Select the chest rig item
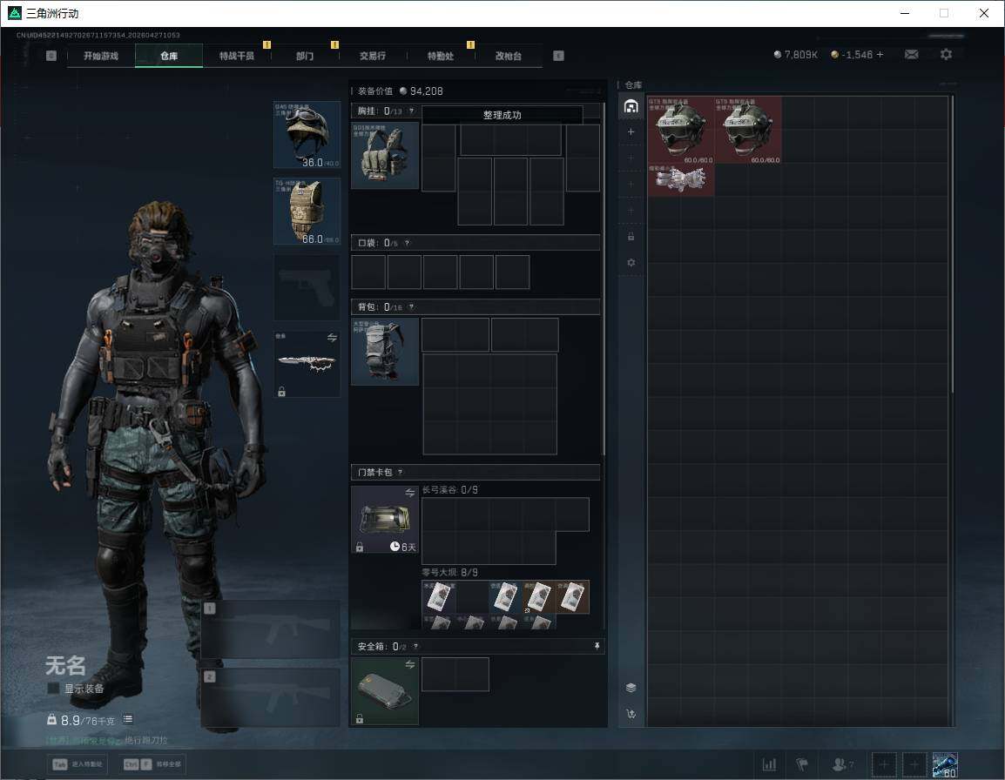Image resolution: width=1005 pixels, height=780 pixels. (x=385, y=155)
